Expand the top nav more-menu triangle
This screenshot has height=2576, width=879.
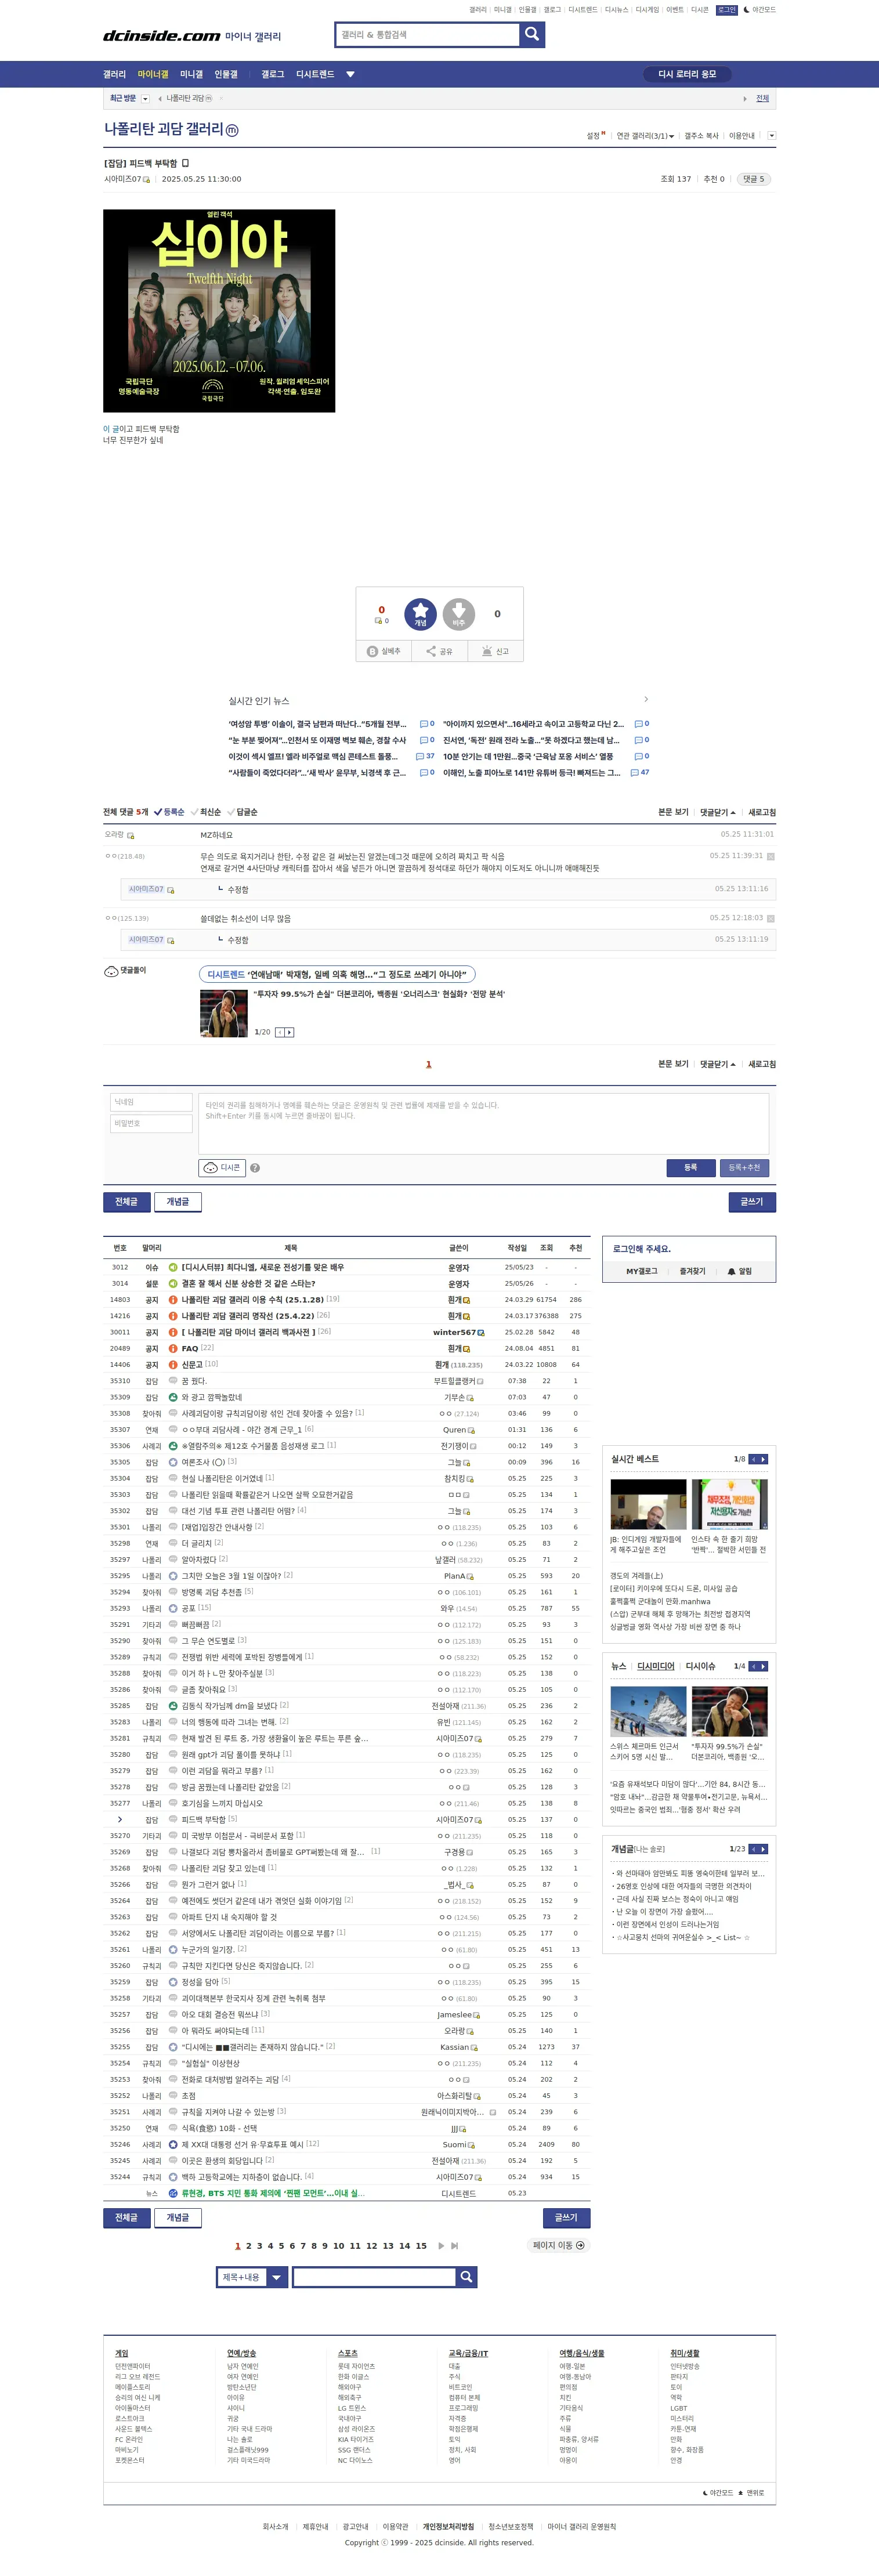click(x=350, y=74)
